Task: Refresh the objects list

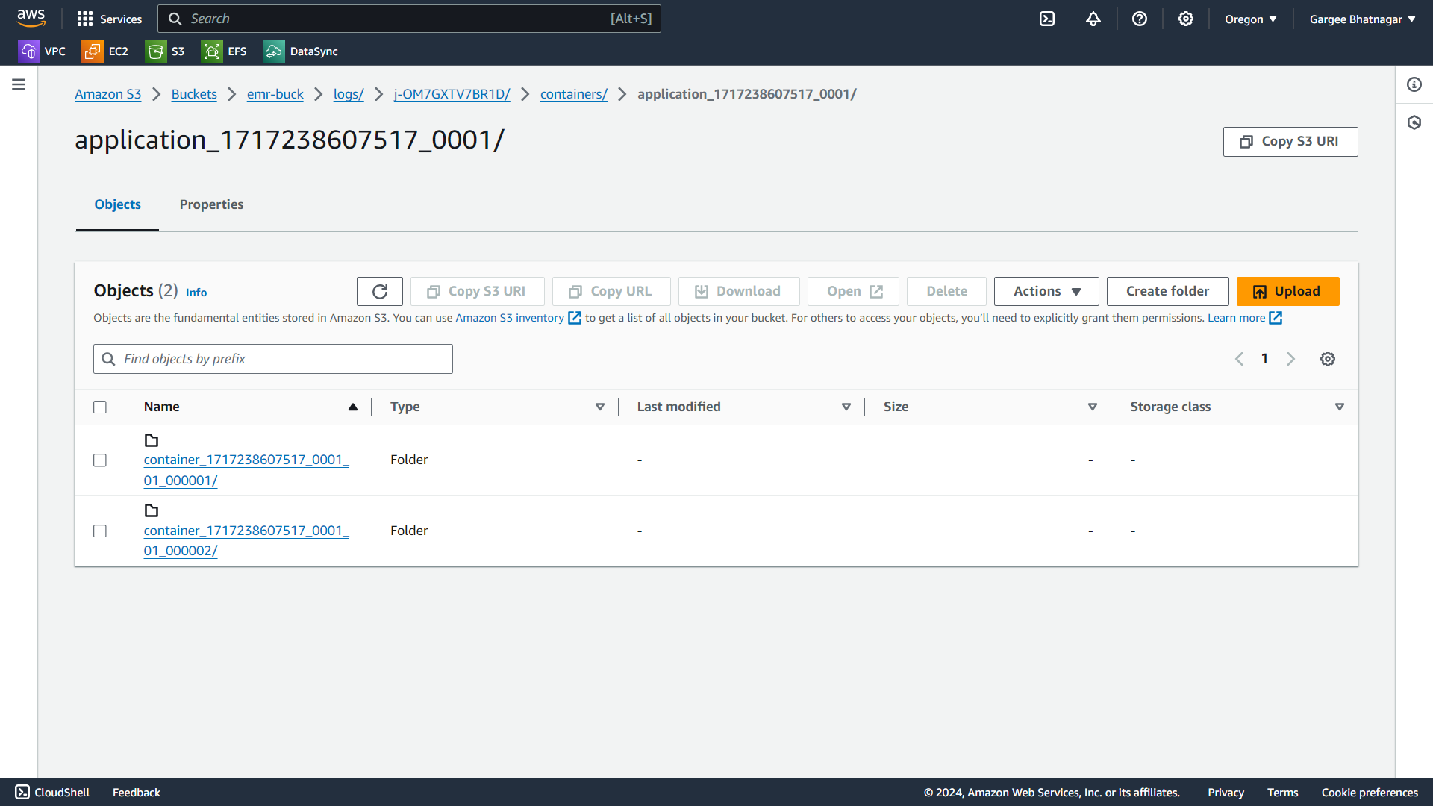Action: tap(380, 291)
